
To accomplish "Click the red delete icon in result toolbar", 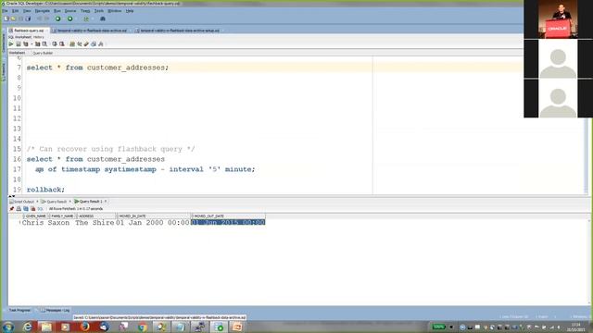I will point(33,208).
